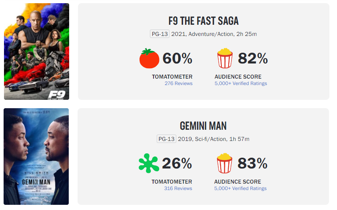Click Gemini Man's Audience Score label
Screen dimensions: 337x210
pos(237,182)
